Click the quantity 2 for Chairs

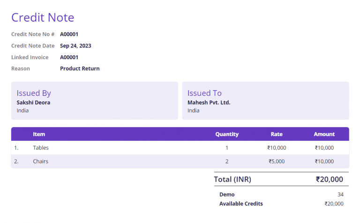point(227,161)
